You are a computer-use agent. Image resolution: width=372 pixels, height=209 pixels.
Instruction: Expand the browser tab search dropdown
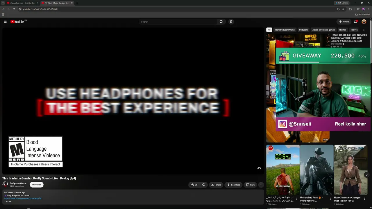3,3
